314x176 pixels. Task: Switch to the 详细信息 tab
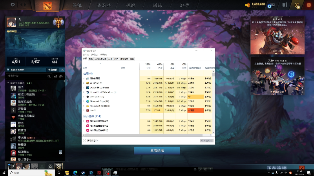(124, 59)
